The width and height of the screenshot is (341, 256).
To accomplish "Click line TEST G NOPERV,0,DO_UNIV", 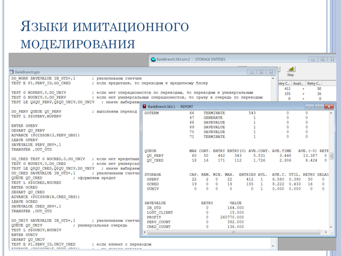I will [x=39, y=92].
